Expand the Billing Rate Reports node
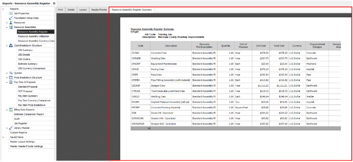This screenshot has width=353, height=162. click(7, 110)
